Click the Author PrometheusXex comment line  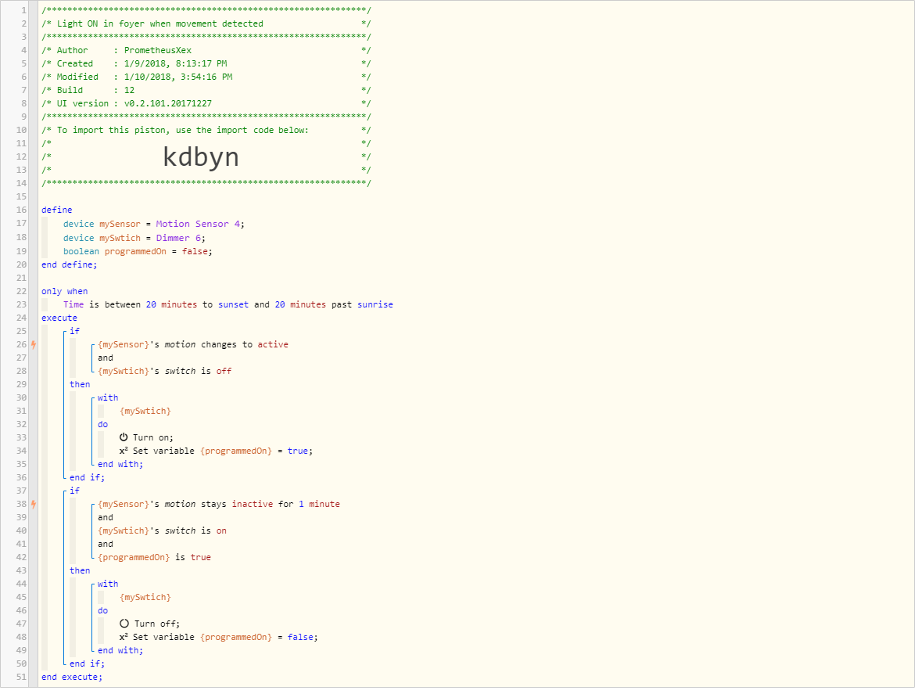pyautogui.click(x=206, y=51)
